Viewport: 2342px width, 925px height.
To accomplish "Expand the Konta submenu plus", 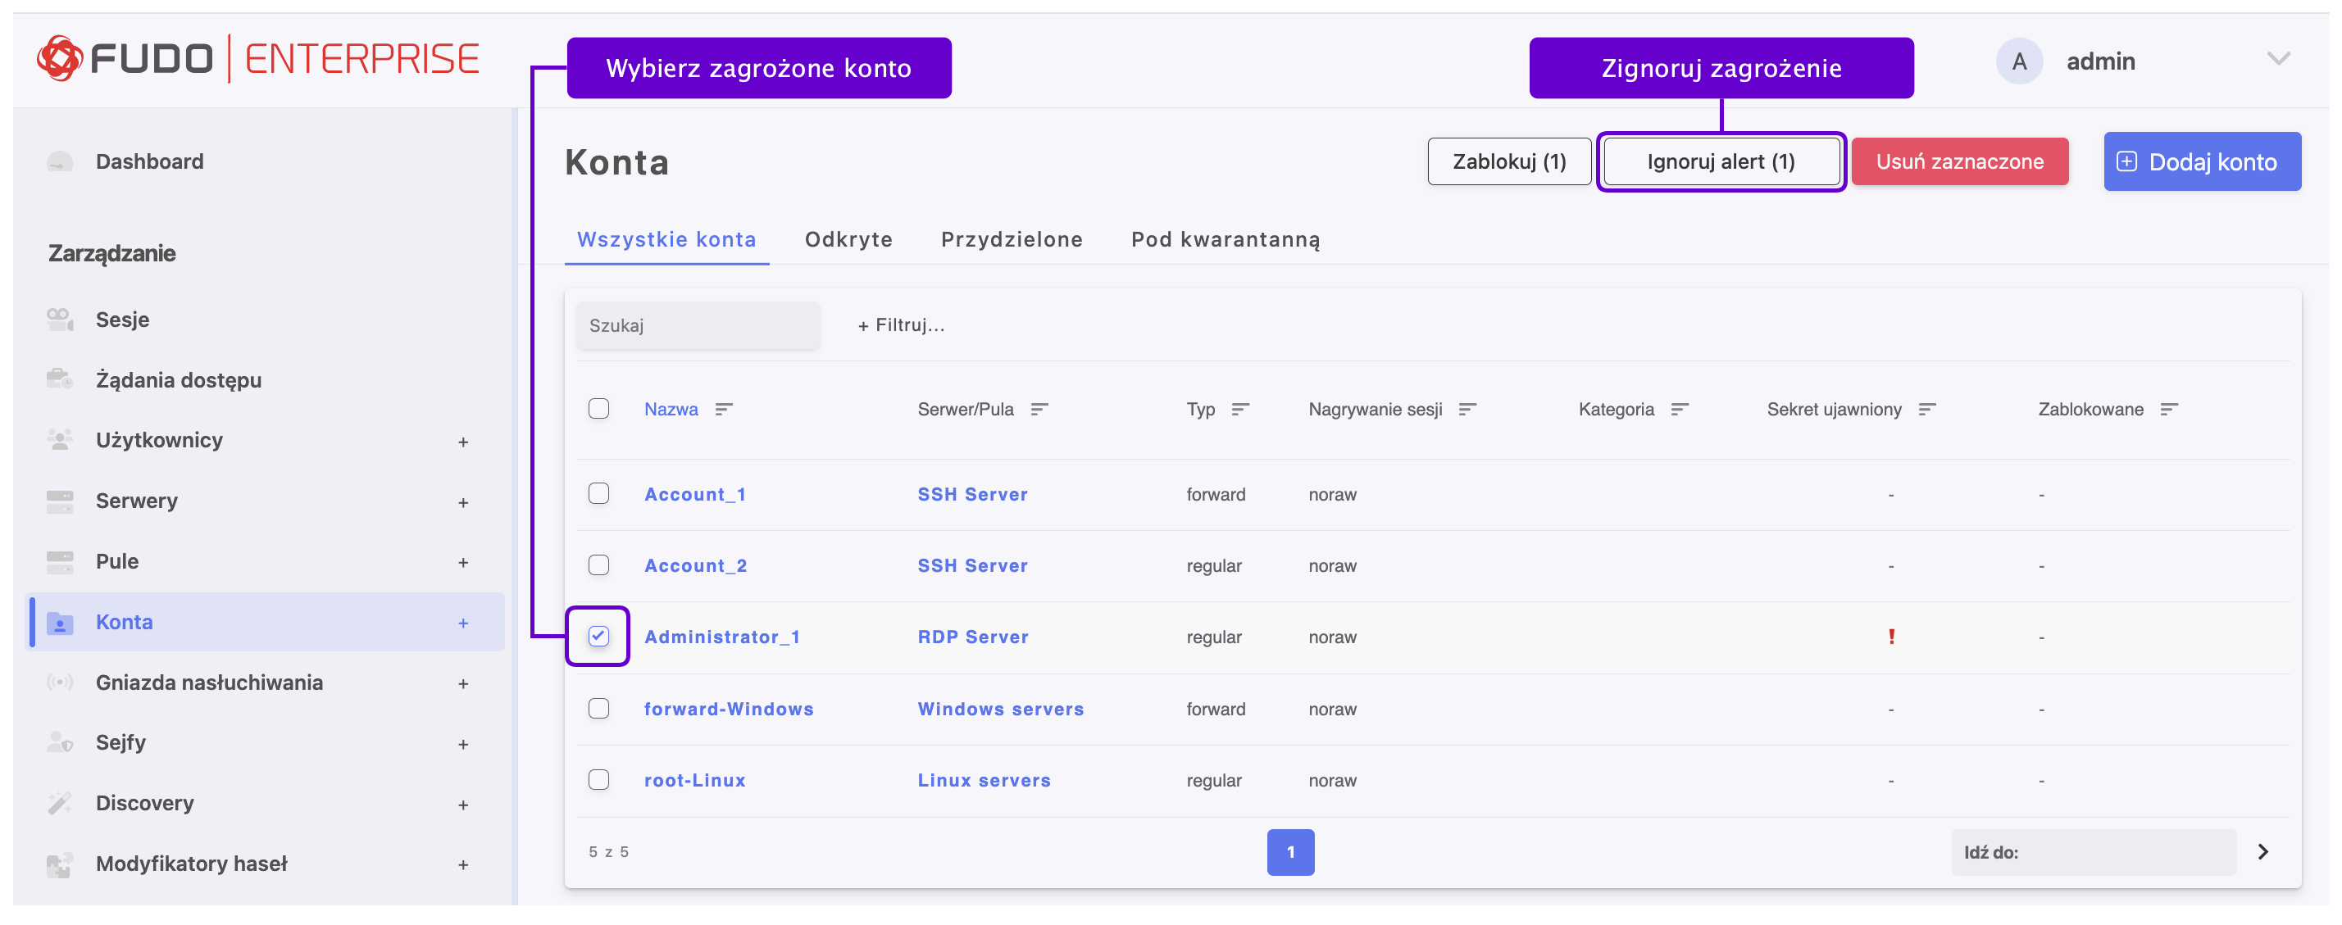I will pyautogui.click(x=463, y=623).
